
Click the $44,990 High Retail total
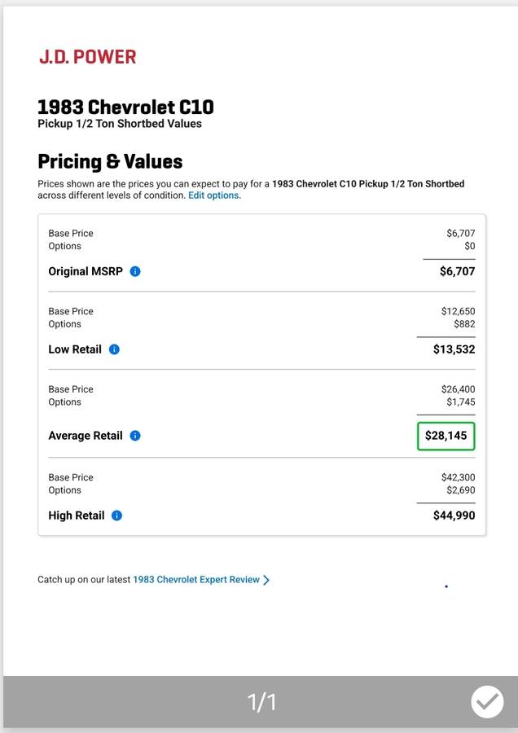(454, 516)
